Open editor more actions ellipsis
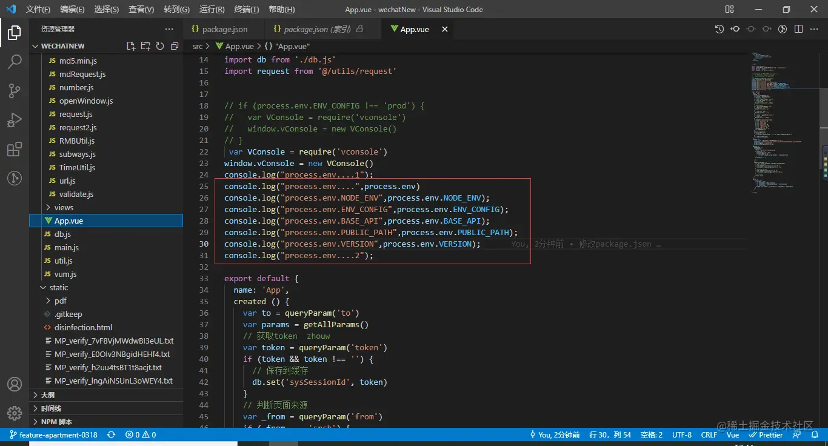Image resolution: width=828 pixels, height=446 pixels. coord(815,29)
